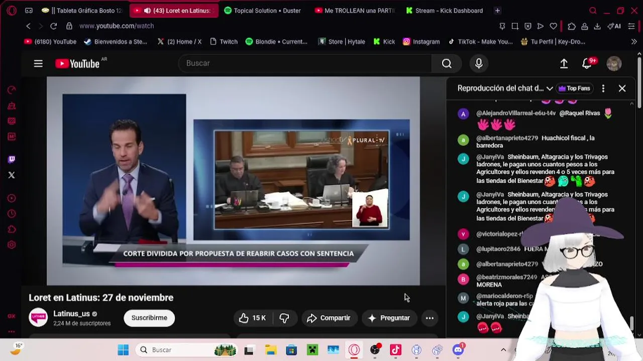Open the Easy Setup sliders icon
643x361 pixels.
632,26
